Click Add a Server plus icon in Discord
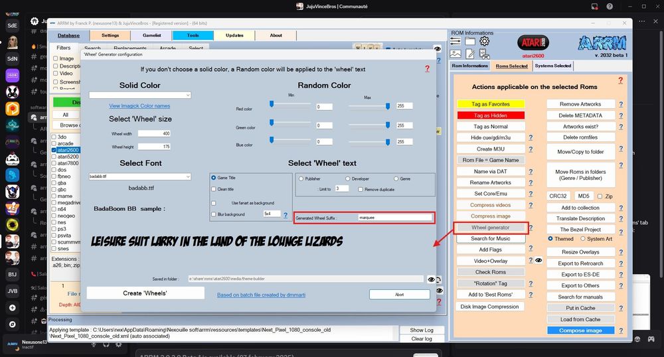Viewport: 664px width, 357px height. 12,307
